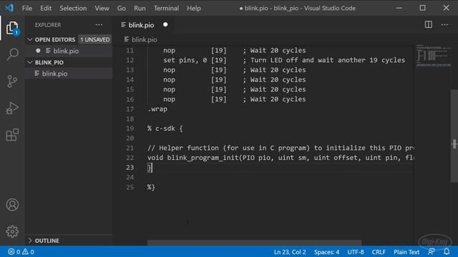This screenshot has width=458, height=257.
Task: Open the View menu
Action: [x=102, y=8]
